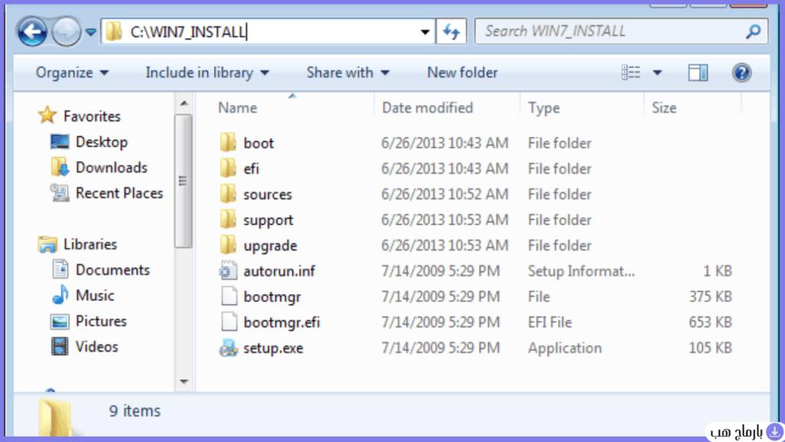785x442 pixels.
Task: Click the Recent Places icon
Action: click(x=60, y=193)
